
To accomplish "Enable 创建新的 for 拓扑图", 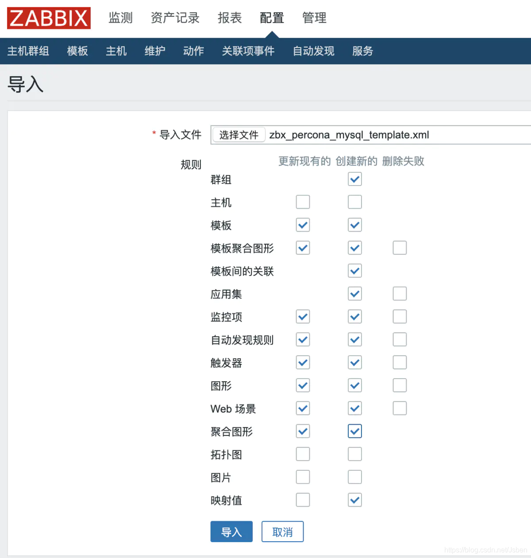I will pos(354,454).
